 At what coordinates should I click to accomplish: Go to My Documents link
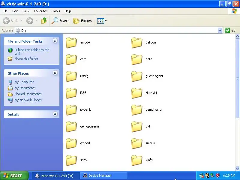pos(25,88)
